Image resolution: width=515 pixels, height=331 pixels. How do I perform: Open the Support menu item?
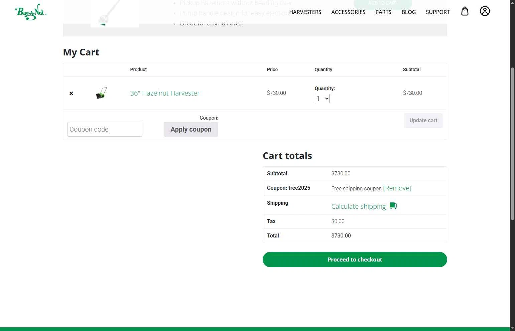437,12
